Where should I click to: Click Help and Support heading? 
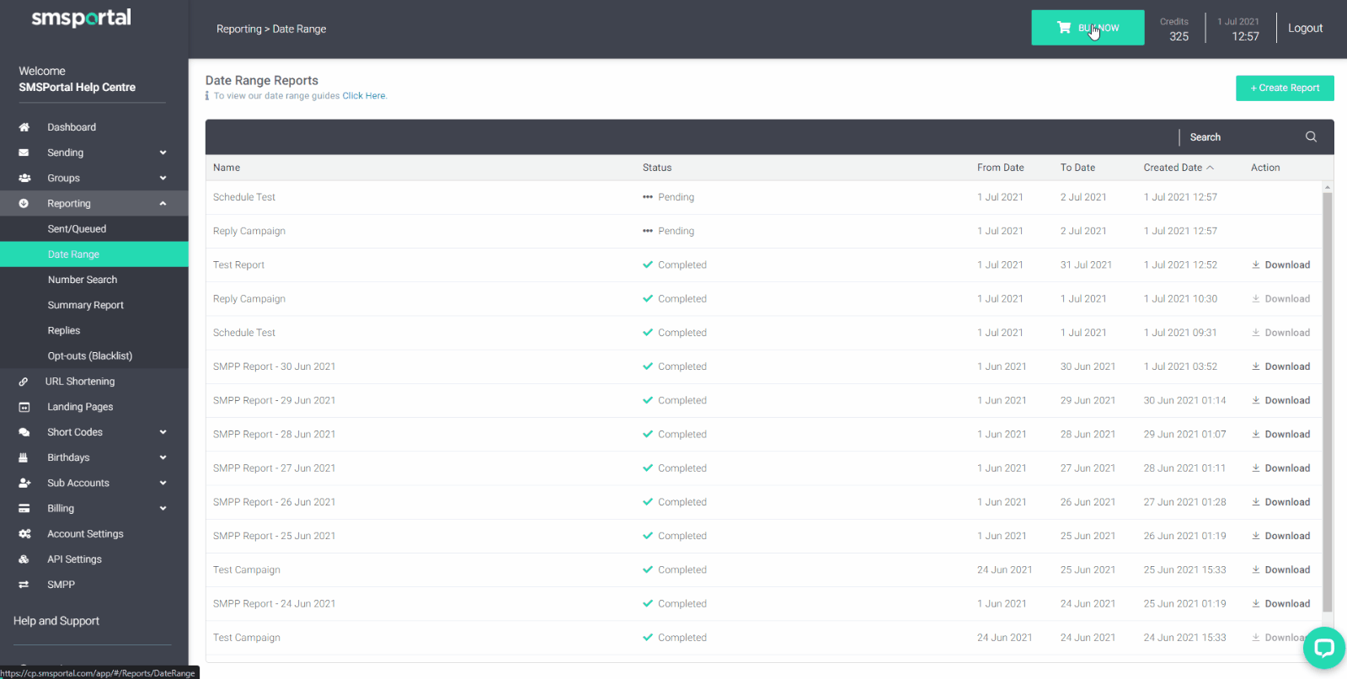point(56,621)
